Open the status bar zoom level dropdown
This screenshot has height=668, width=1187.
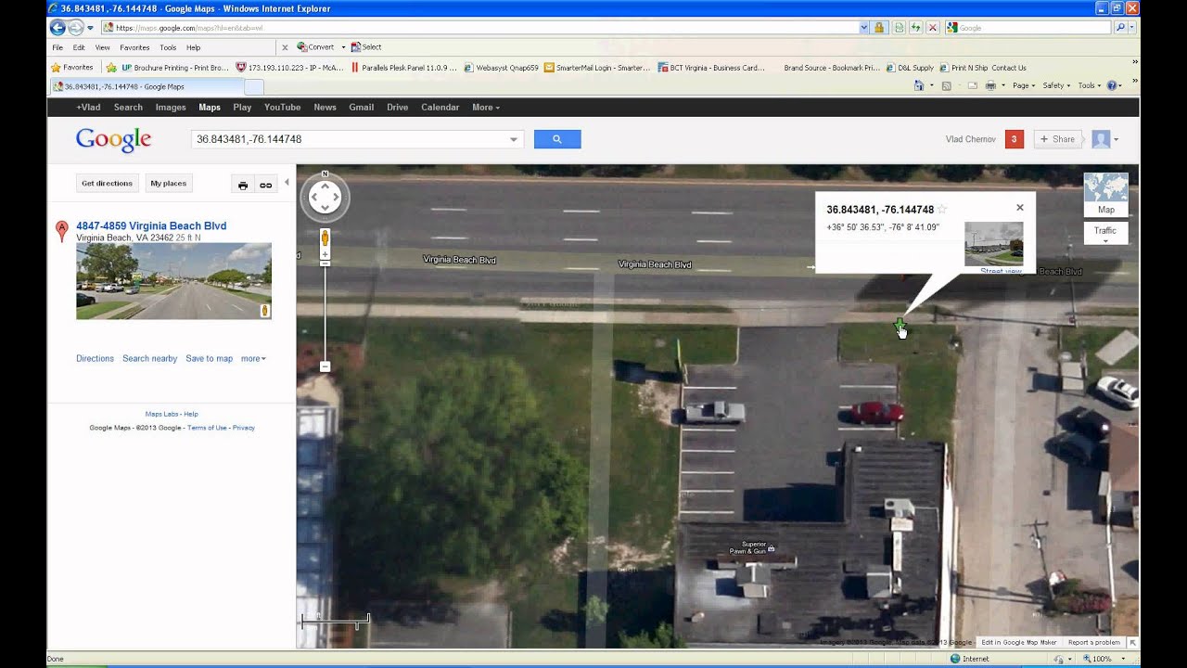pos(1124,659)
